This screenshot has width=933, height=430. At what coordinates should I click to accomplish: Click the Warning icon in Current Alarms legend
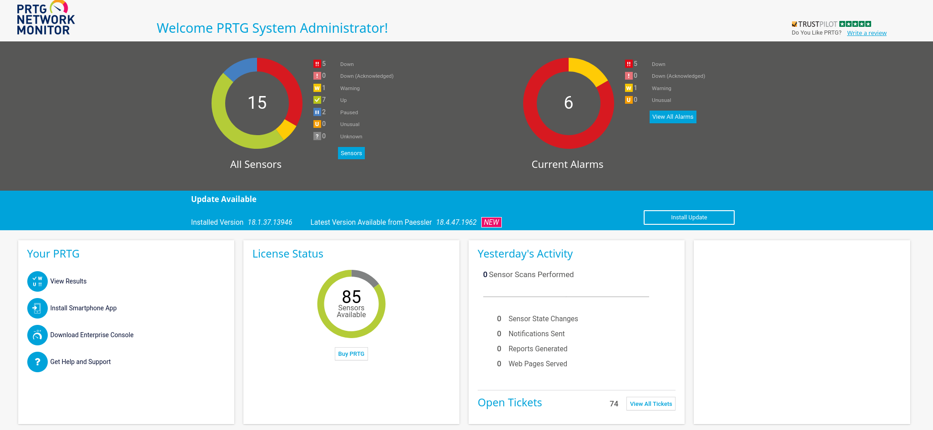629,88
